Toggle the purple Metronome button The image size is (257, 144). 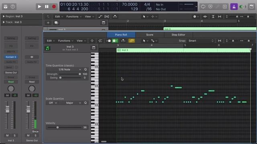click(234, 6)
